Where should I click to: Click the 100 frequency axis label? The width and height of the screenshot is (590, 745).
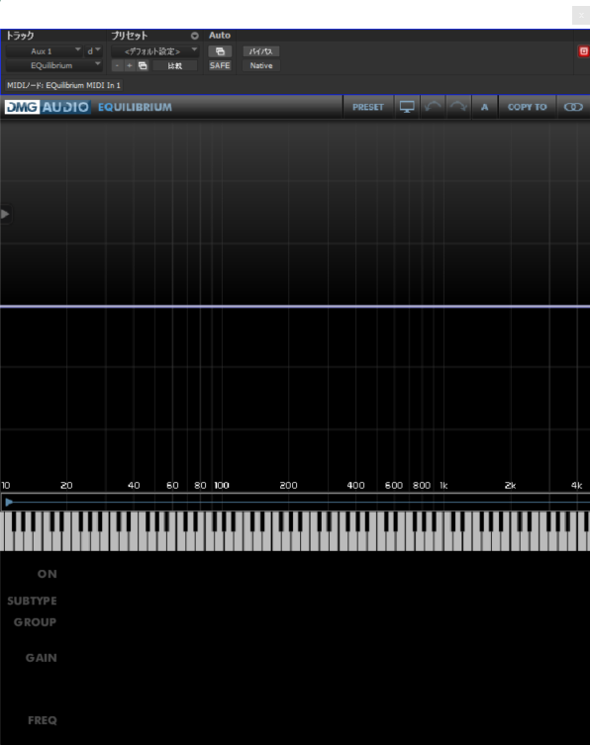pos(222,486)
